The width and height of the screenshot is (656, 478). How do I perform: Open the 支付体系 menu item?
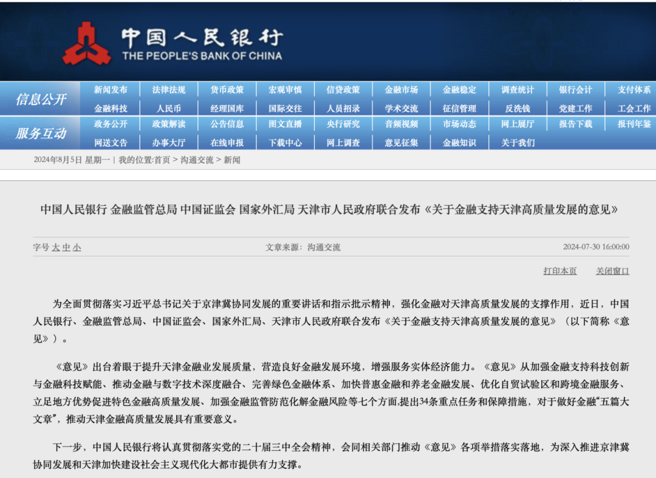click(634, 90)
